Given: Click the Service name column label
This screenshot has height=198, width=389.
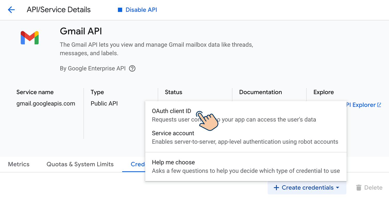Looking at the screenshot, I should [35, 92].
